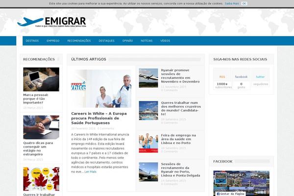
Task: Select the 'Facebook' widget heading
Action: point(223,162)
